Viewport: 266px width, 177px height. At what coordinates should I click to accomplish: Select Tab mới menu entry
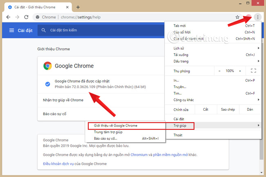click(x=213, y=26)
